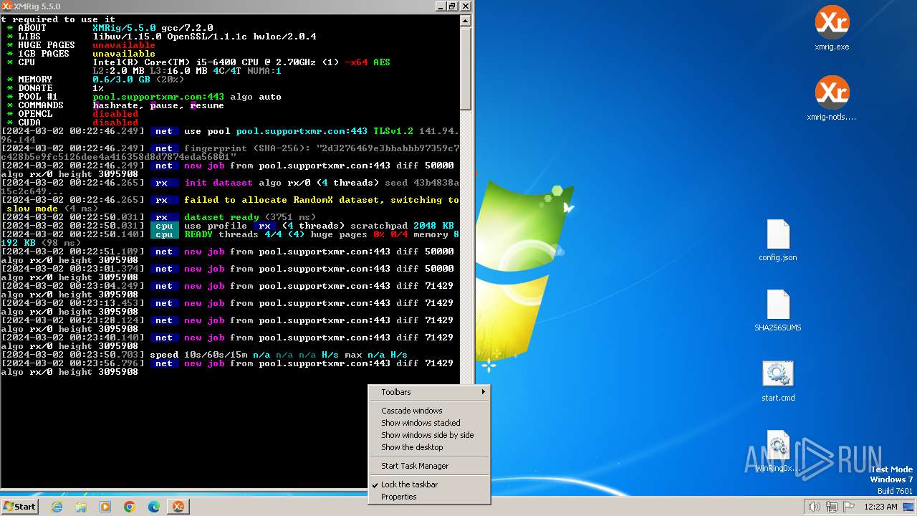
Task: Open Google Chrome from the taskbar
Action: coord(130,507)
